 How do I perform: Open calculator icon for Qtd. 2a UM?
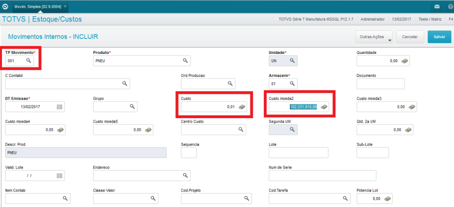pyautogui.click(x=408, y=130)
